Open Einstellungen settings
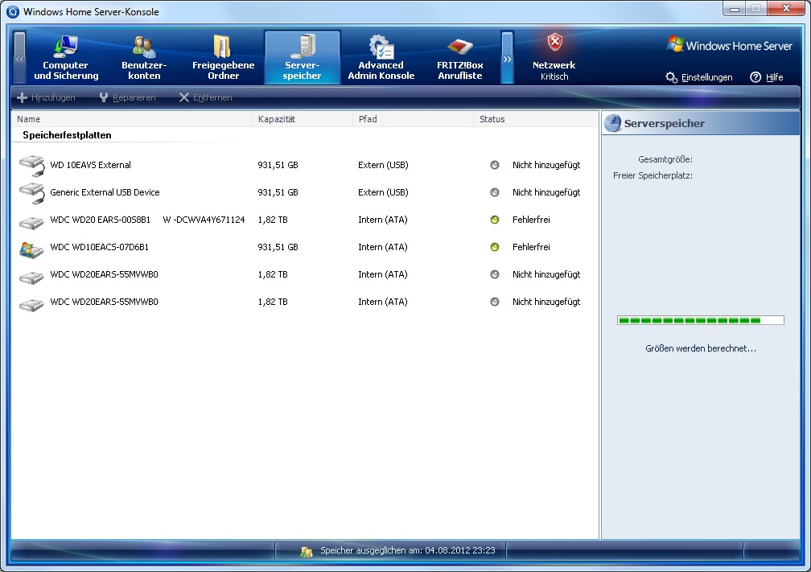This screenshot has height=572, width=811. coord(699,77)
